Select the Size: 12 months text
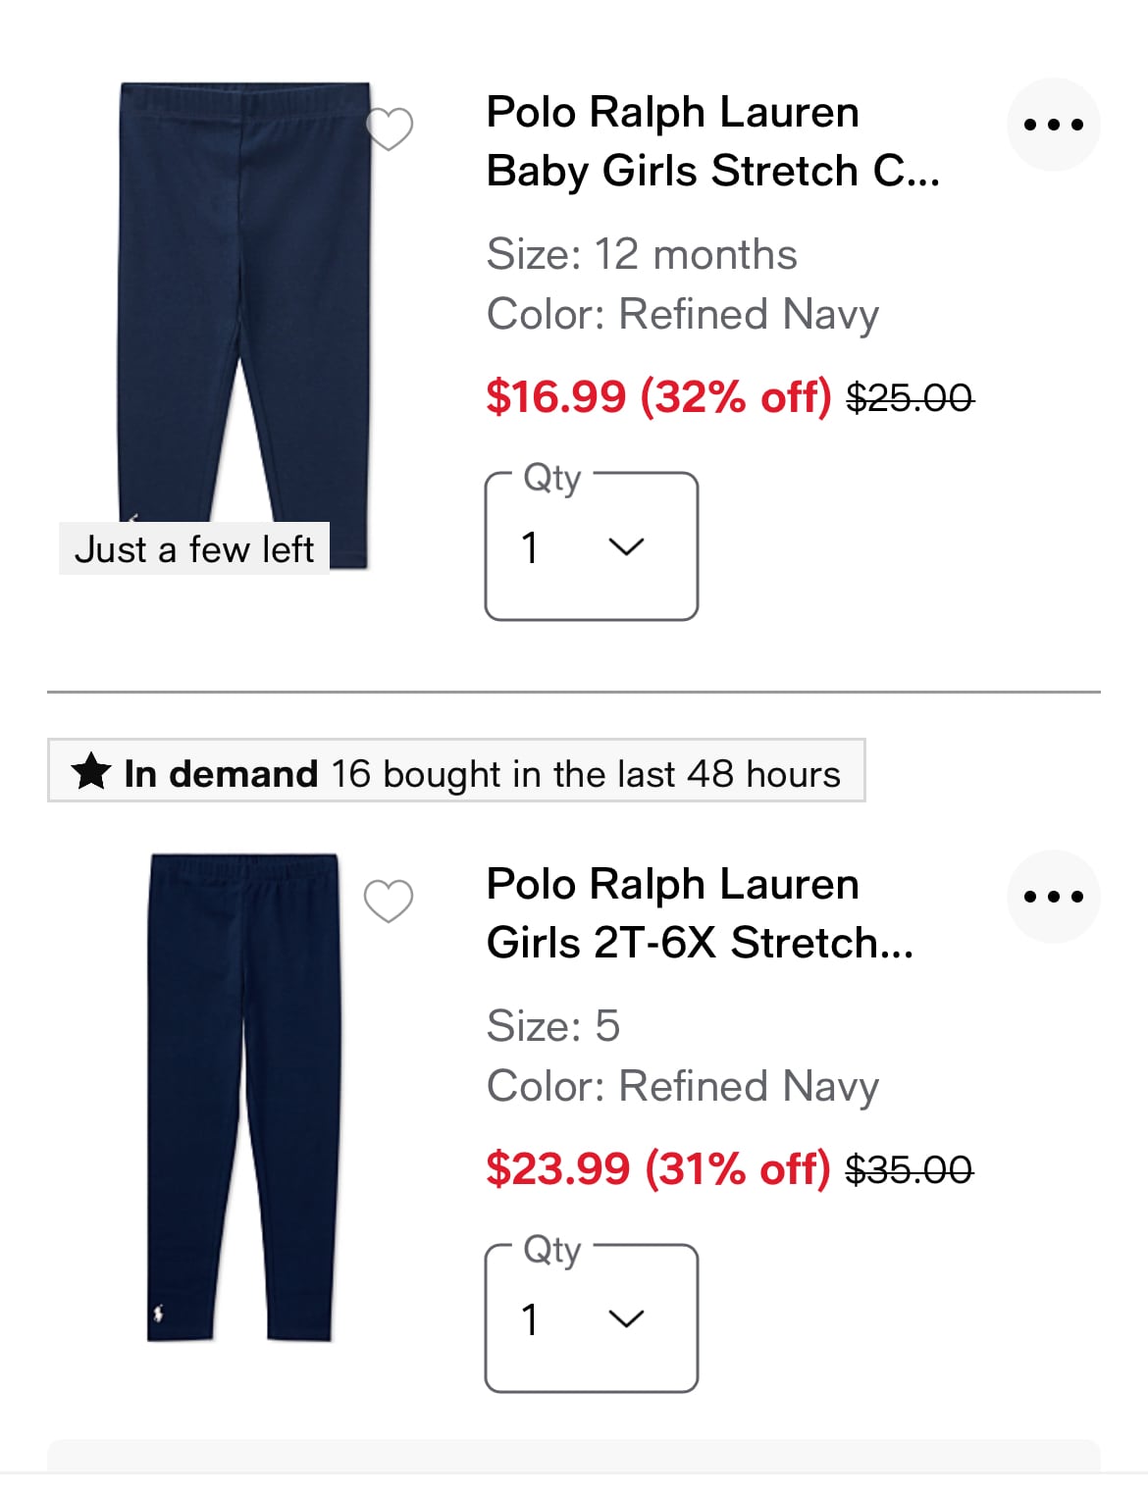Screen dimensions: 1148x1497 [642, 255]
